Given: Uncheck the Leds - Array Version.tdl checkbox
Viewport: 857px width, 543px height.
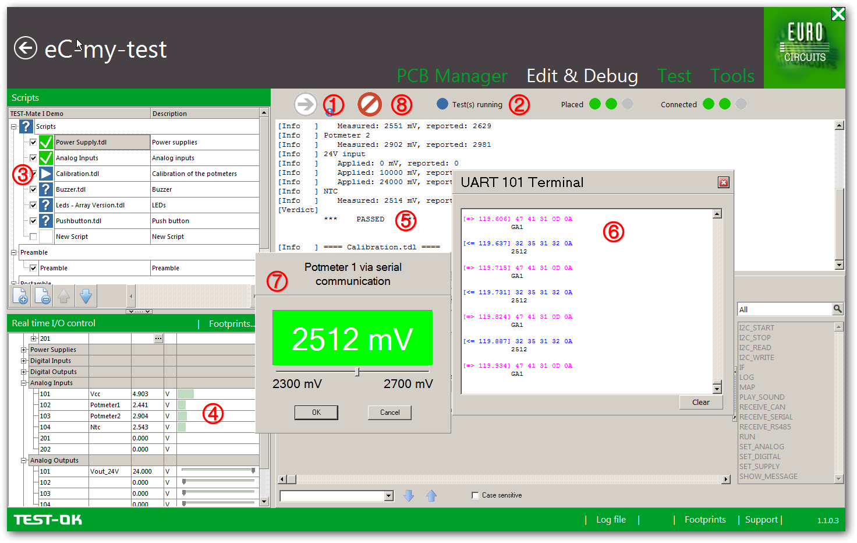Looking at the screenshot, I should click(33, 205).
